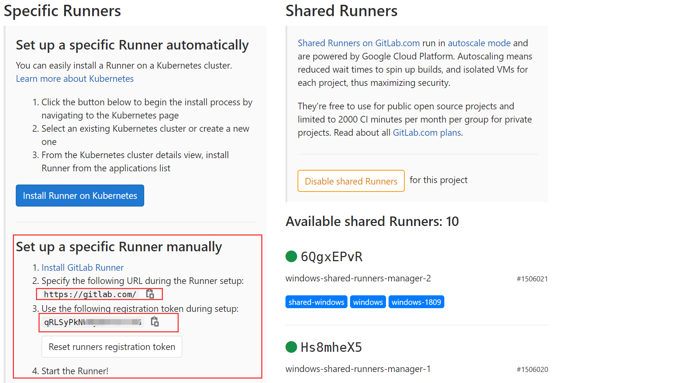Click runner name 6QgxEPvR
The image size is (681, 383).
(x=332, y=256)
